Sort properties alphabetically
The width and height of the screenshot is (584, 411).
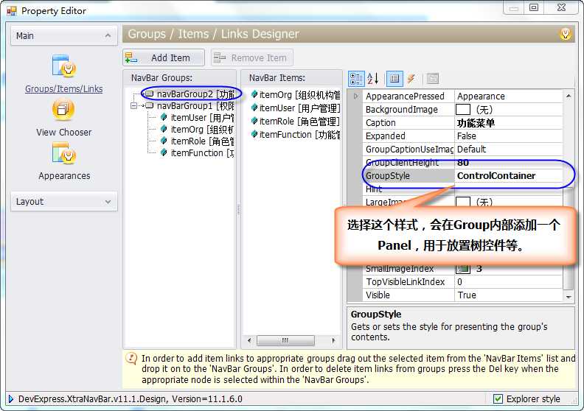coord(373,79)
